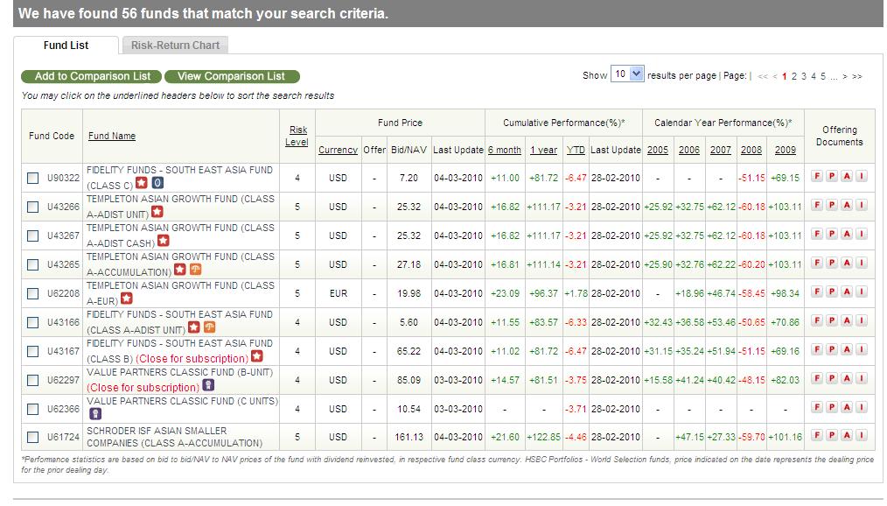887x506 pixels.
Task: Open the F document icon for fund U90322
Action: point(816,176)
